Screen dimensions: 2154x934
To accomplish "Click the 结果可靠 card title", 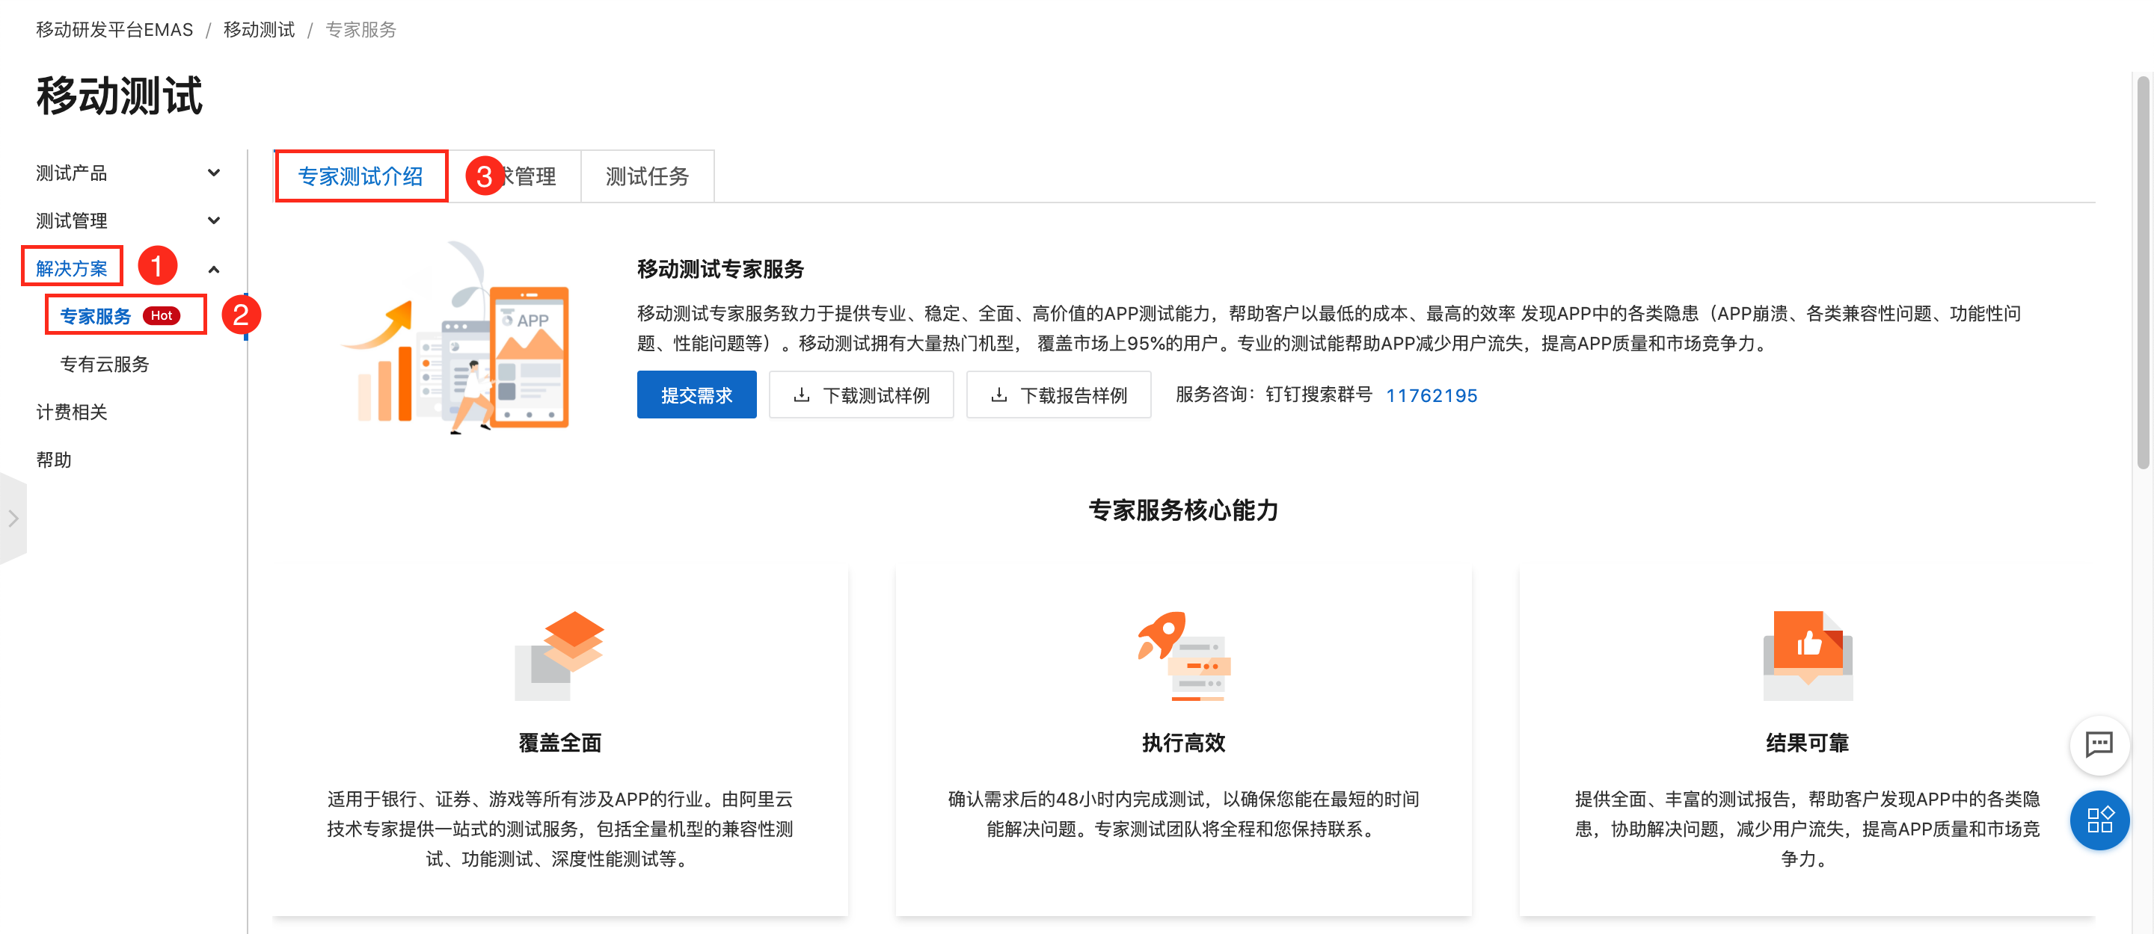I will coord(1807,743).
